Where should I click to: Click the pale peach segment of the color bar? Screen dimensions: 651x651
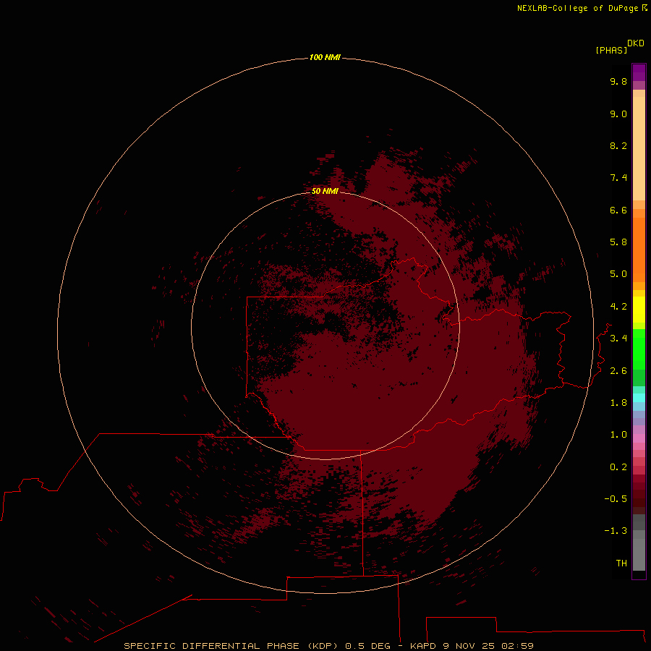coord(639,148)
